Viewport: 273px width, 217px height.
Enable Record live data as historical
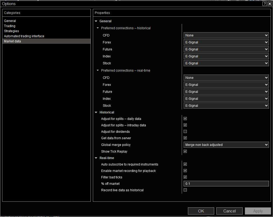click(x=185, y=190)
